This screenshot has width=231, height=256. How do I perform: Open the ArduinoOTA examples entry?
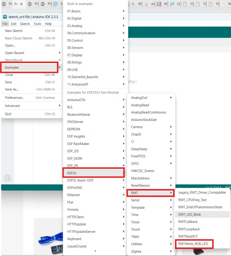pyautogui.click(x=95, y=100)
